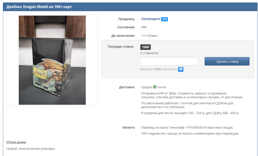The height and width of the screenshot is (156, 258).
Task: Click the remaining time 11ч 55мин
Action: pyautogui.click(x=149, y=36)
